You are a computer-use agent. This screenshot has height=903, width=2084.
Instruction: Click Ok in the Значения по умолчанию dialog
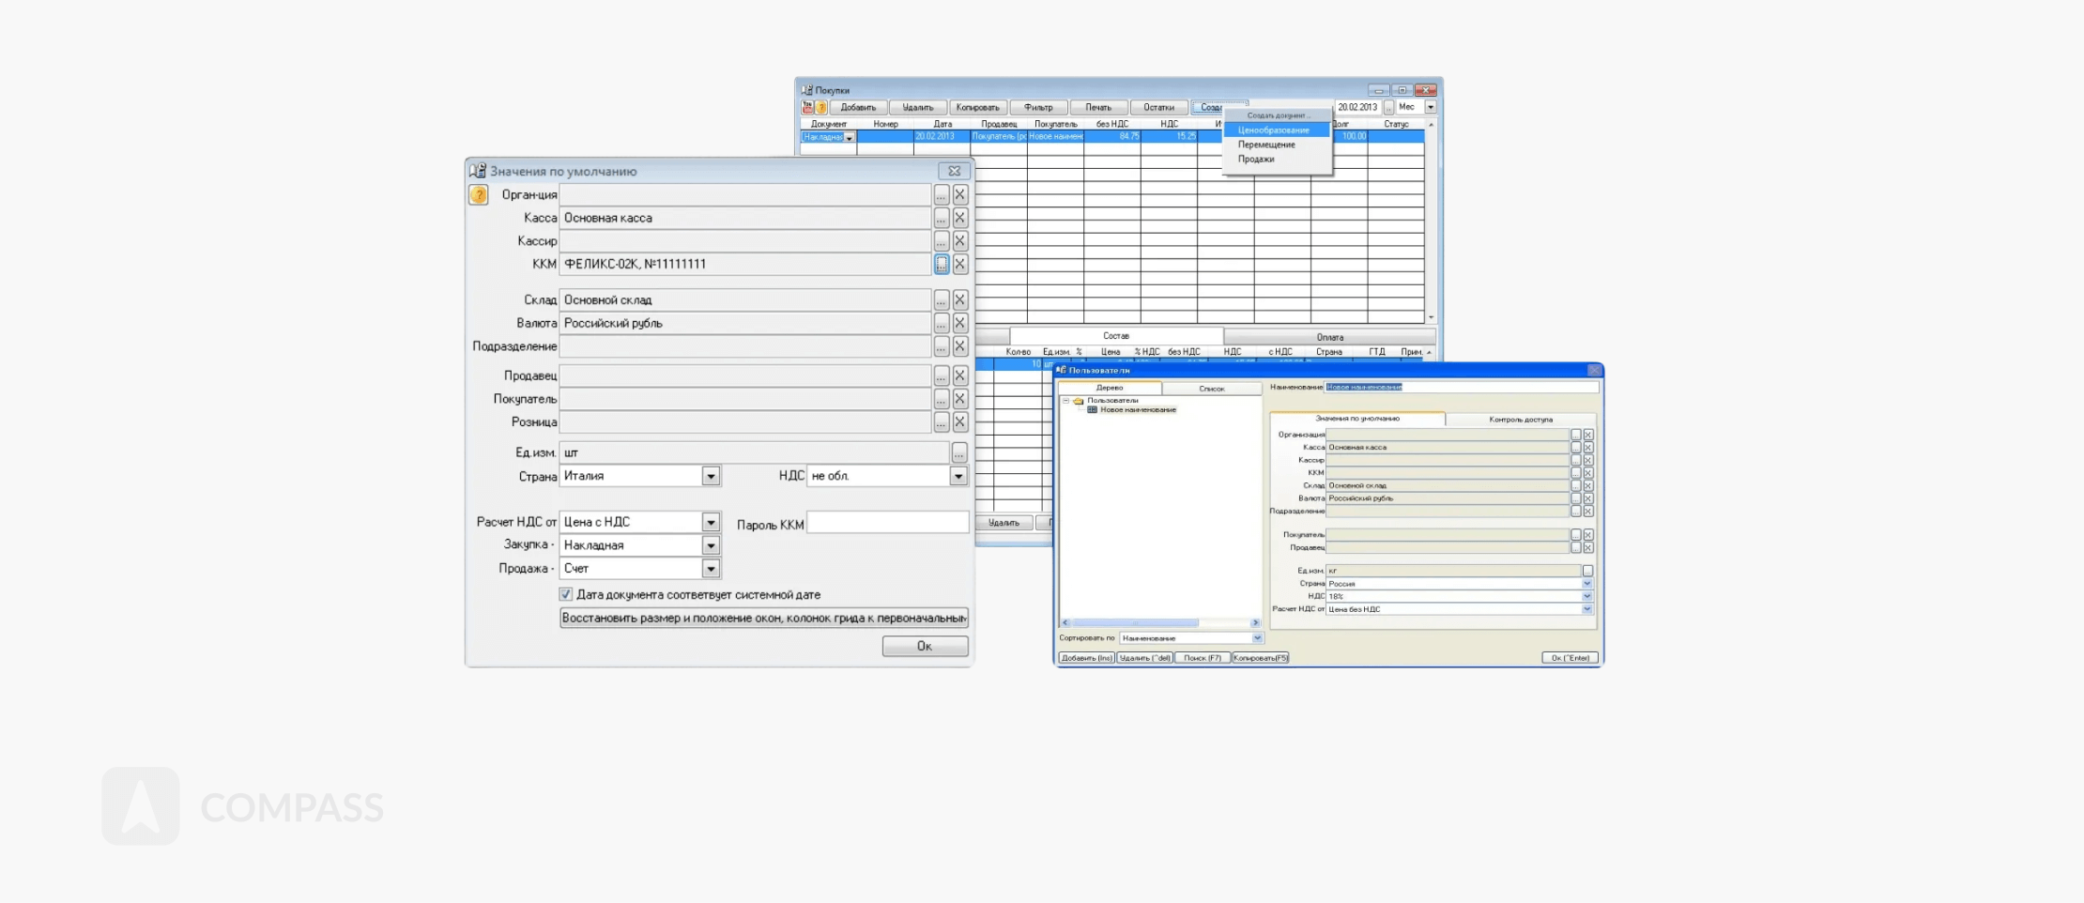tap(925, 646)
